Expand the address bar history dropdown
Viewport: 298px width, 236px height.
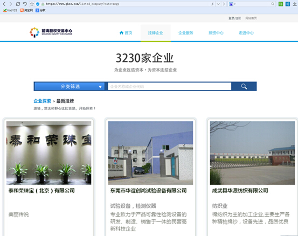click(218, 4)
